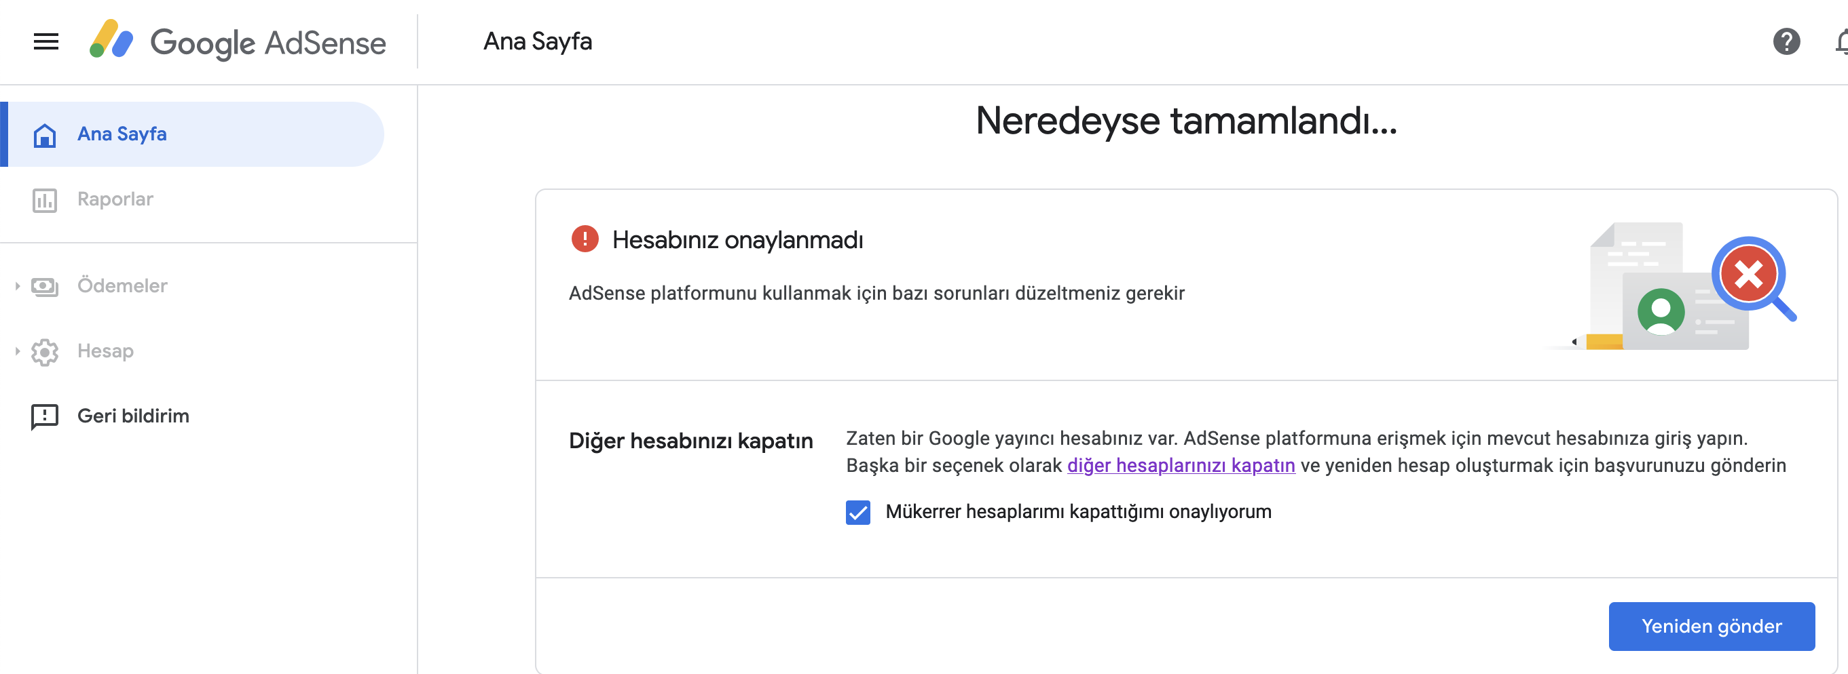Expand the Ödemeler section arrow

(17, 287)
